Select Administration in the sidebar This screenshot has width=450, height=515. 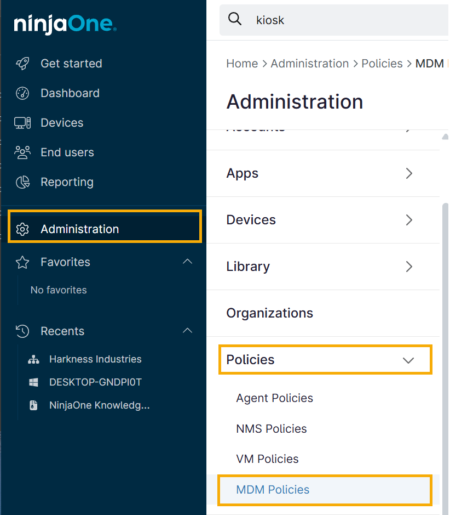79,229
